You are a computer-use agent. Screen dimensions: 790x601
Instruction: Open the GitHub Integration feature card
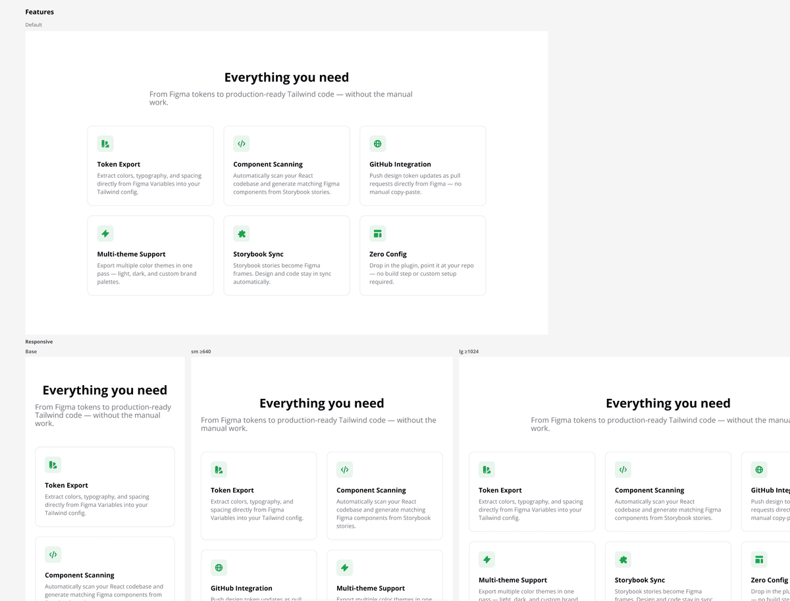(x=422, y=165)
